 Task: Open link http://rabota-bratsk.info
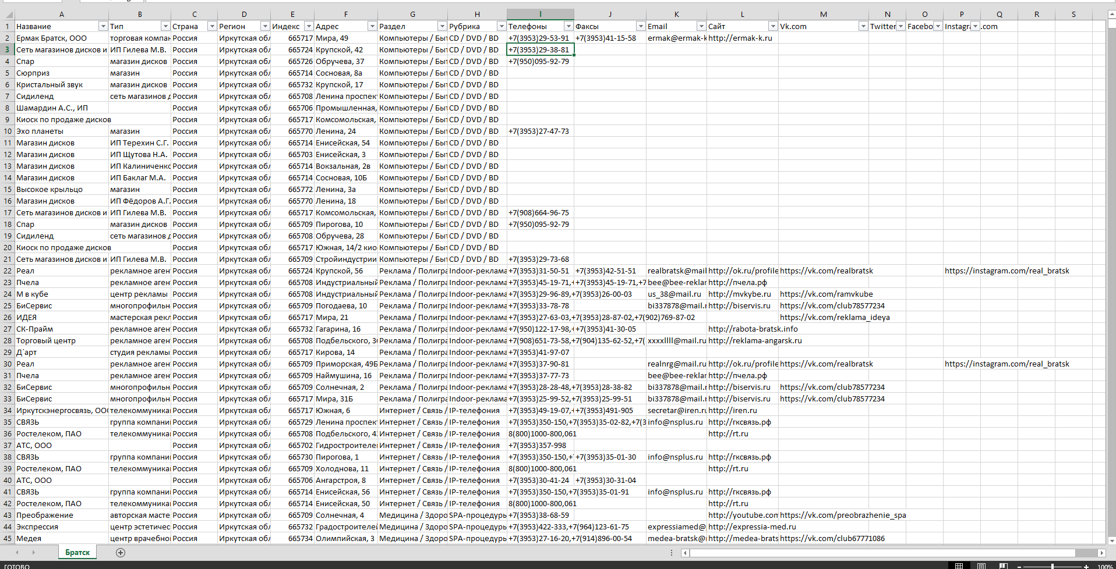click(x=753, y=329)
